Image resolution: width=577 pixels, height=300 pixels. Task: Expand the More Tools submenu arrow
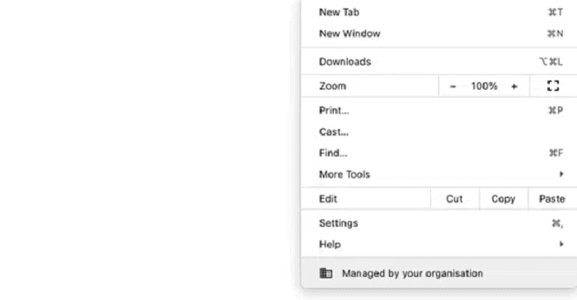(561, 174)
